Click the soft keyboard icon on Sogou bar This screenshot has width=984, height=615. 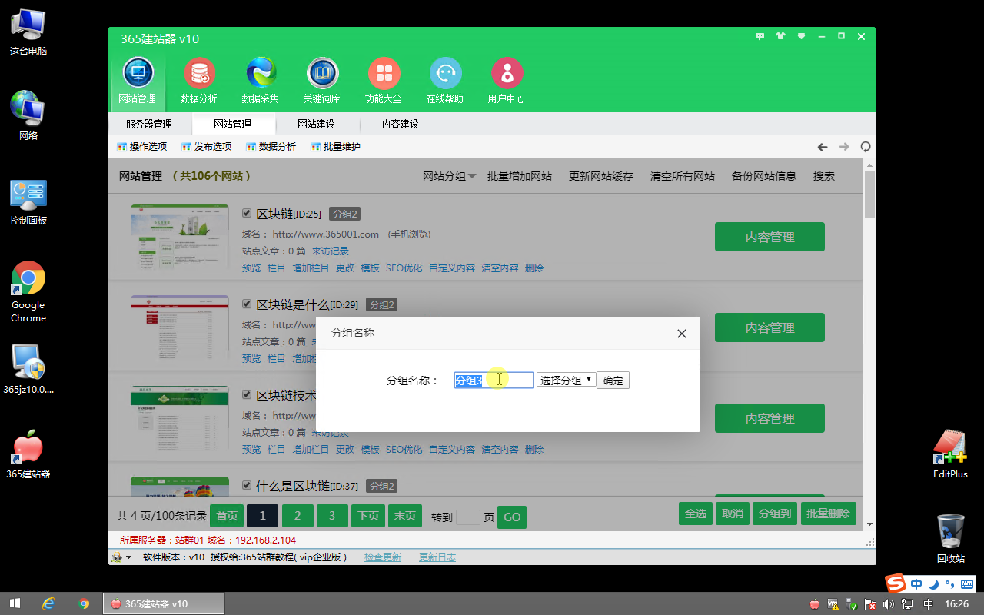(x=967, y=584)
